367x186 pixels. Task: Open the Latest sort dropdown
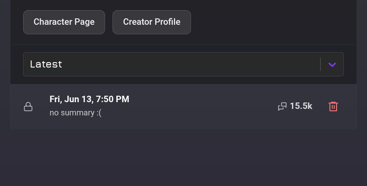[183, 64]
